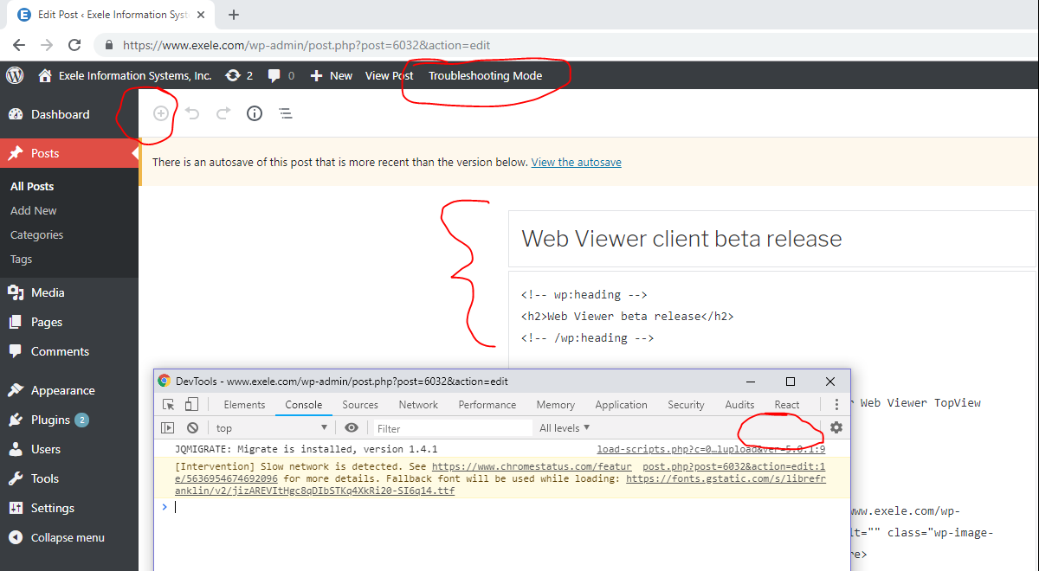Open the All levels log dropdown
The height and width of the screenshot is (571, 1039).
click(565, 427)
